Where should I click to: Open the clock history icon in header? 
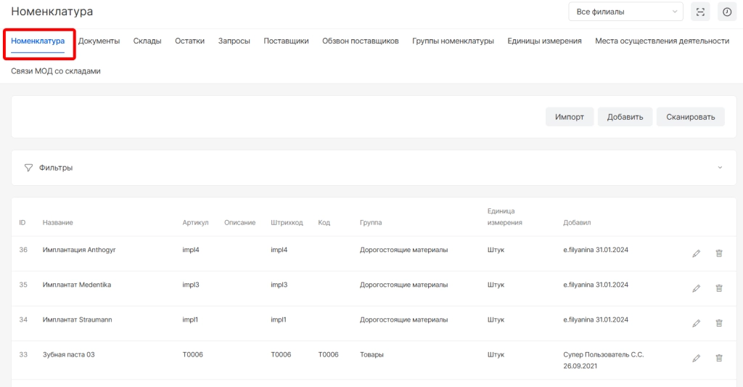pos(726,12)
